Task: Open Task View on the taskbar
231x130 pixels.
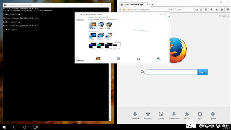Action: tap(35, 127)
